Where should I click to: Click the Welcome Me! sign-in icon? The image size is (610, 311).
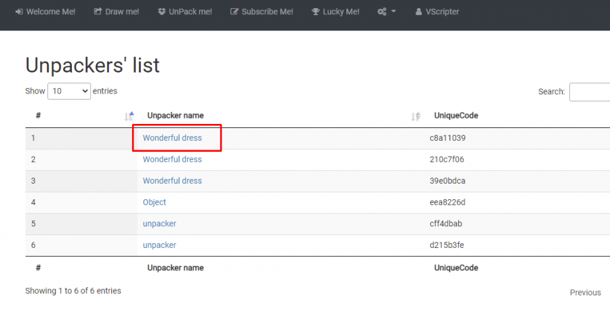click(x=19, y=12)
